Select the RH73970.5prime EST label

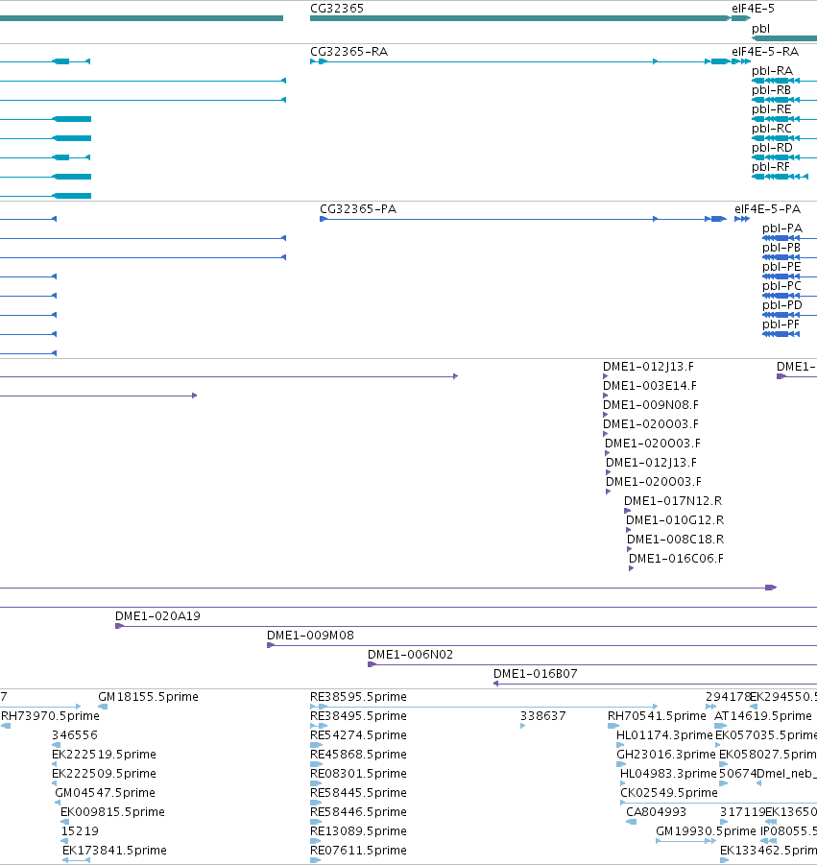(x=50, y=716)
